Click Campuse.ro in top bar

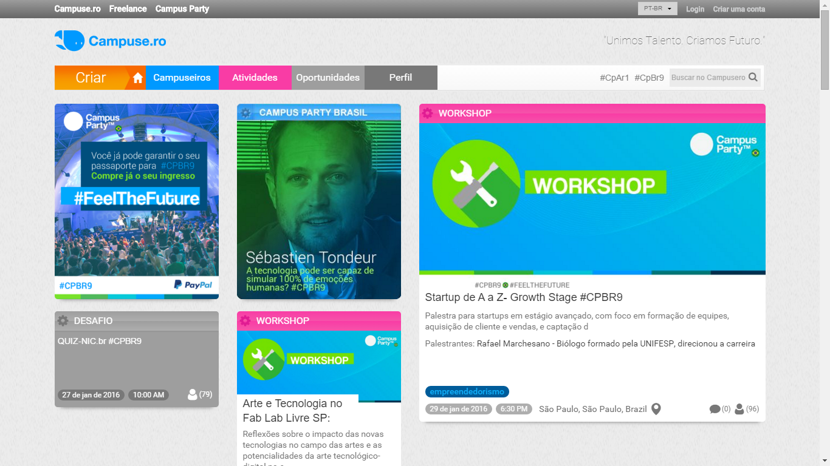(77, 8)
